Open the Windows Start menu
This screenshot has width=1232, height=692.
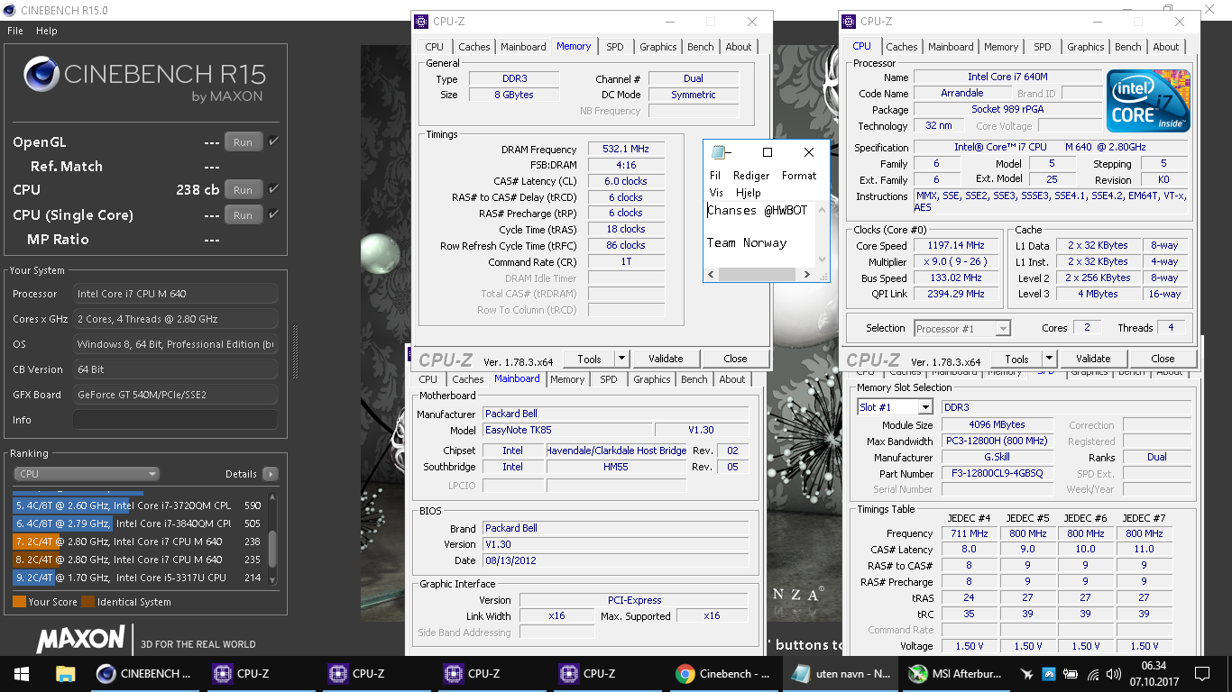pyautogui.click(x=21, y=674)
